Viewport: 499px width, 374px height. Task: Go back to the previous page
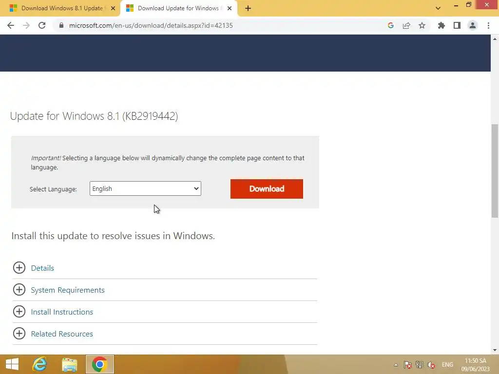[11, 25]
